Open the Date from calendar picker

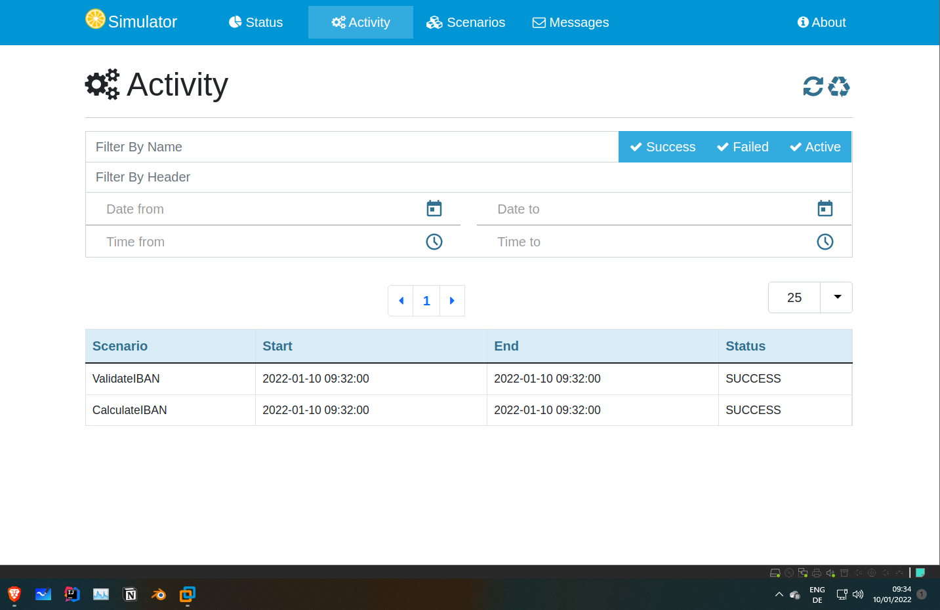(434, 208)
